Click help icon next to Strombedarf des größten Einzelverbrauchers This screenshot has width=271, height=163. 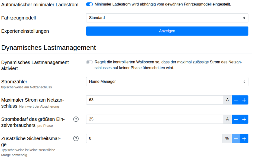[76, 119]
